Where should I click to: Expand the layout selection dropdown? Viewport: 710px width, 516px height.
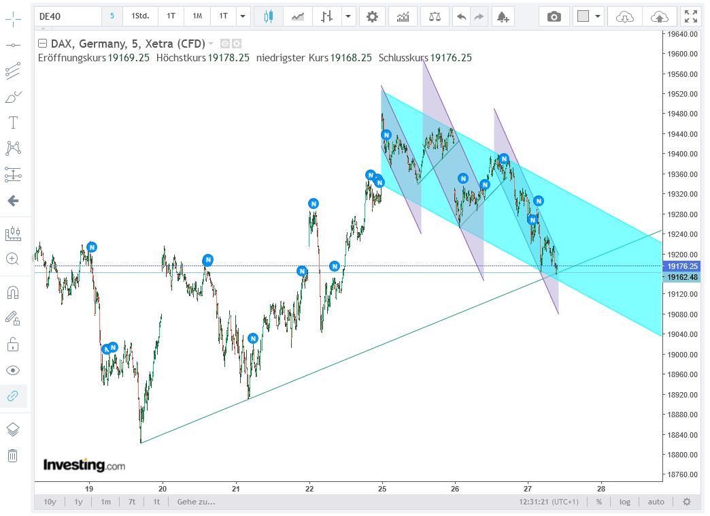point(598,15)
